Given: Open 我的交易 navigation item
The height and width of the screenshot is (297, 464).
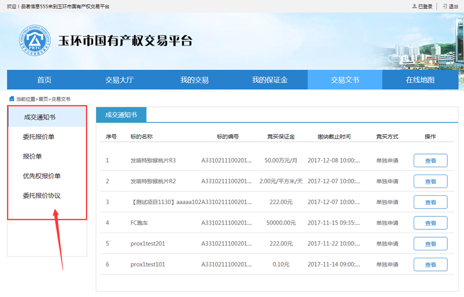Looking at the screenshot, I should point(194,80).
